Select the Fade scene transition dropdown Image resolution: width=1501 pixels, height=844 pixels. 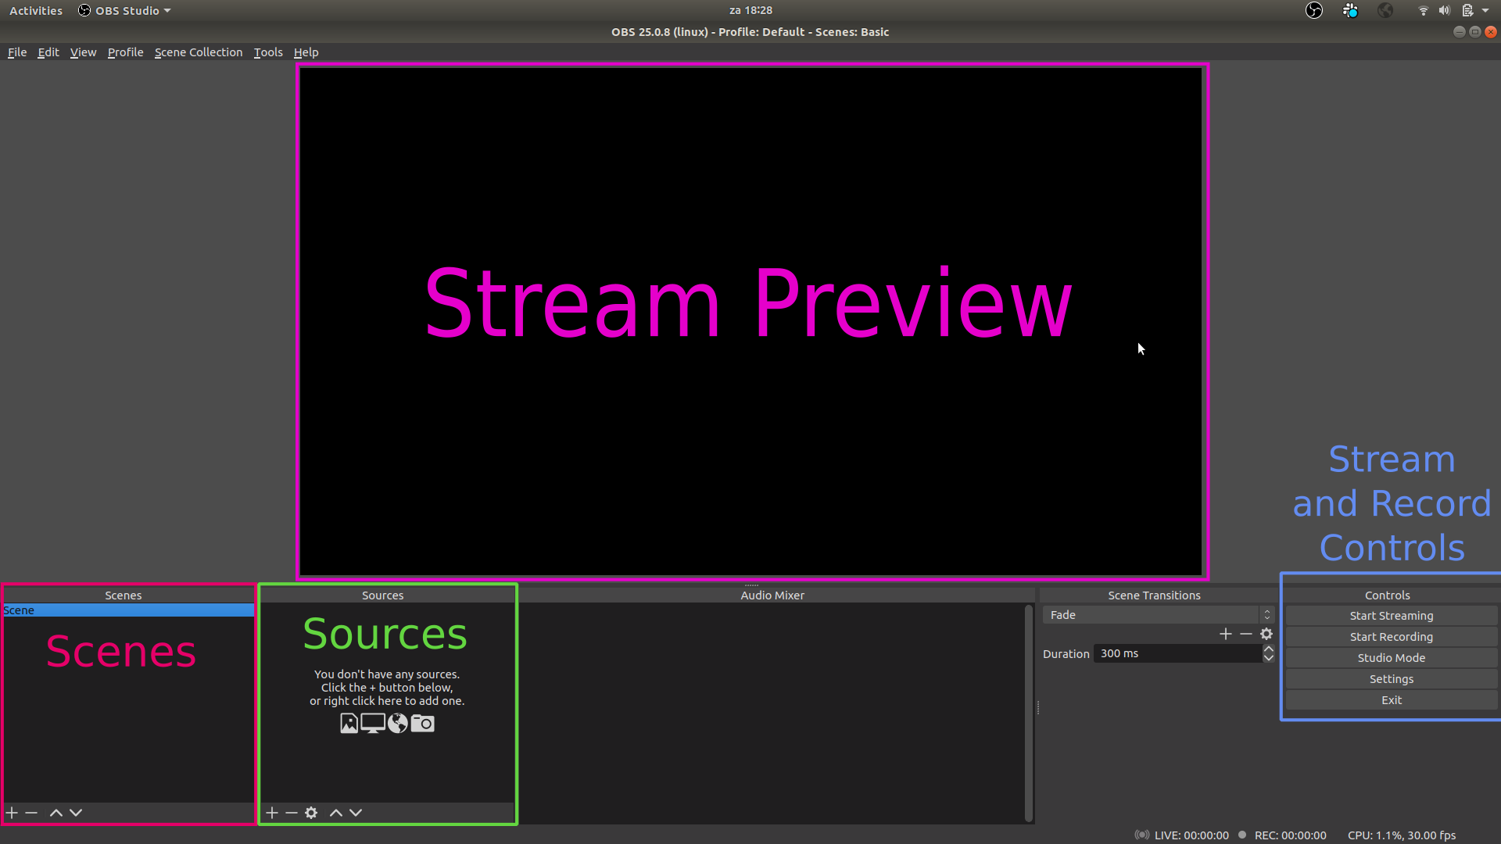pyautogui.click(x=1155, y=614)
